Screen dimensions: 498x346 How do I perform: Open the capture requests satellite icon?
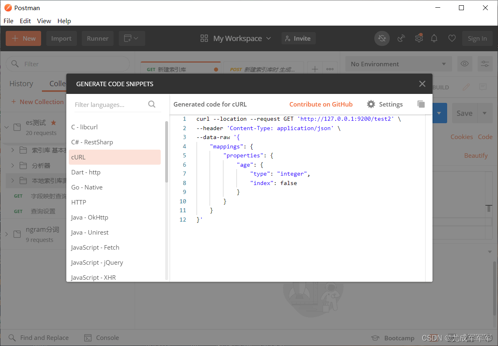tap(401, 39)
